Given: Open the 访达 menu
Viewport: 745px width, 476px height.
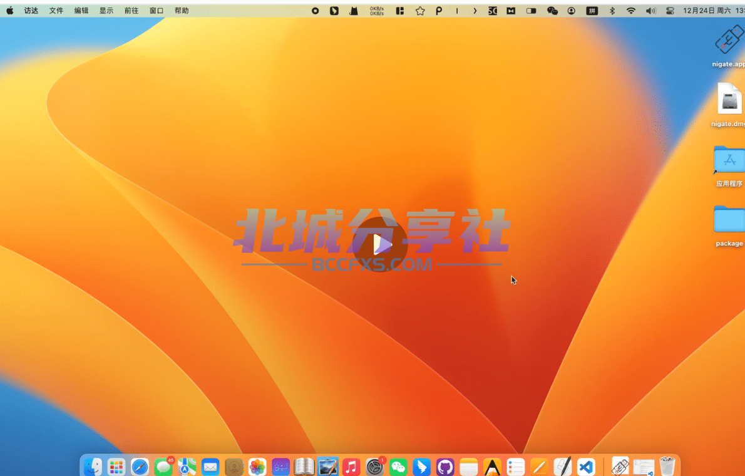Looking at the screenshot, I should [x=31, y=11].
